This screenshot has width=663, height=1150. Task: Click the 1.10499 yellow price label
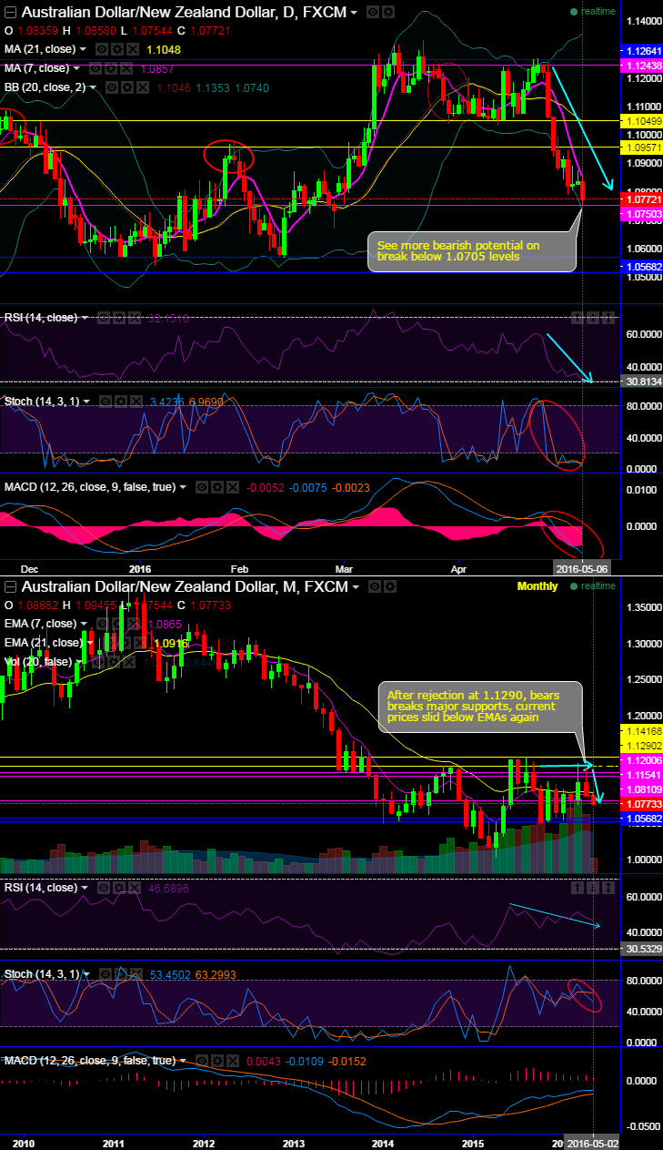[641, 121]
